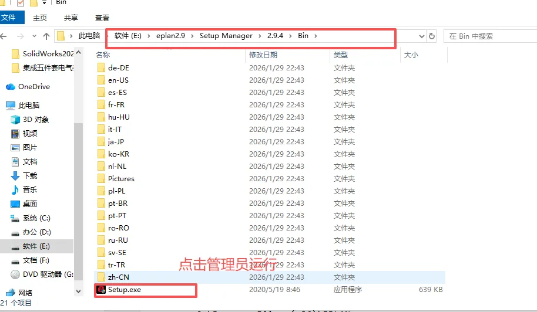This screenshot has width=537, height=312.
Task: Expand chevron after Setup Manager breadcrumb
Action: tap(260, 36)
